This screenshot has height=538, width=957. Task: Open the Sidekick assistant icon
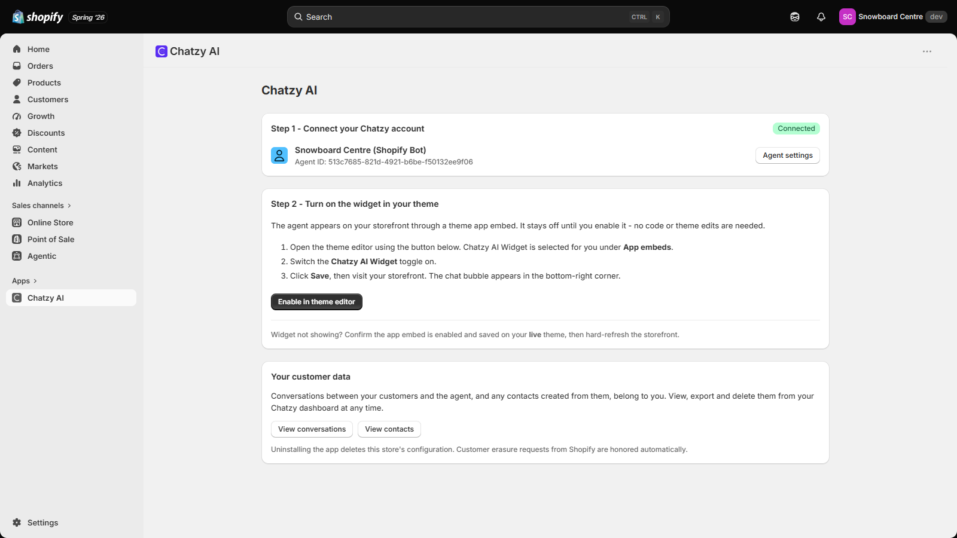(x=795, y=17)
